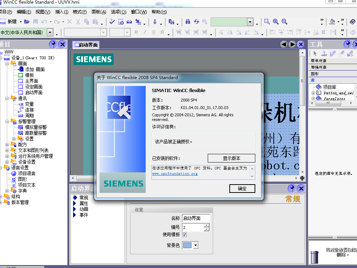Click the Underline formatting icon
Image resolution: width=357 pixels, height=268 pixels.
154,32
